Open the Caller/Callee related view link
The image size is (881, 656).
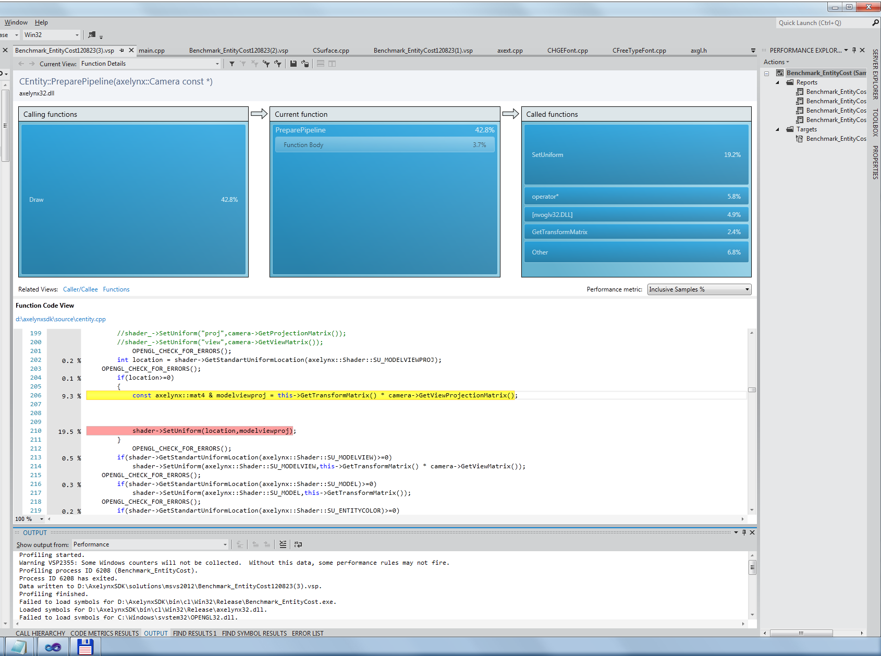[80, 289]
